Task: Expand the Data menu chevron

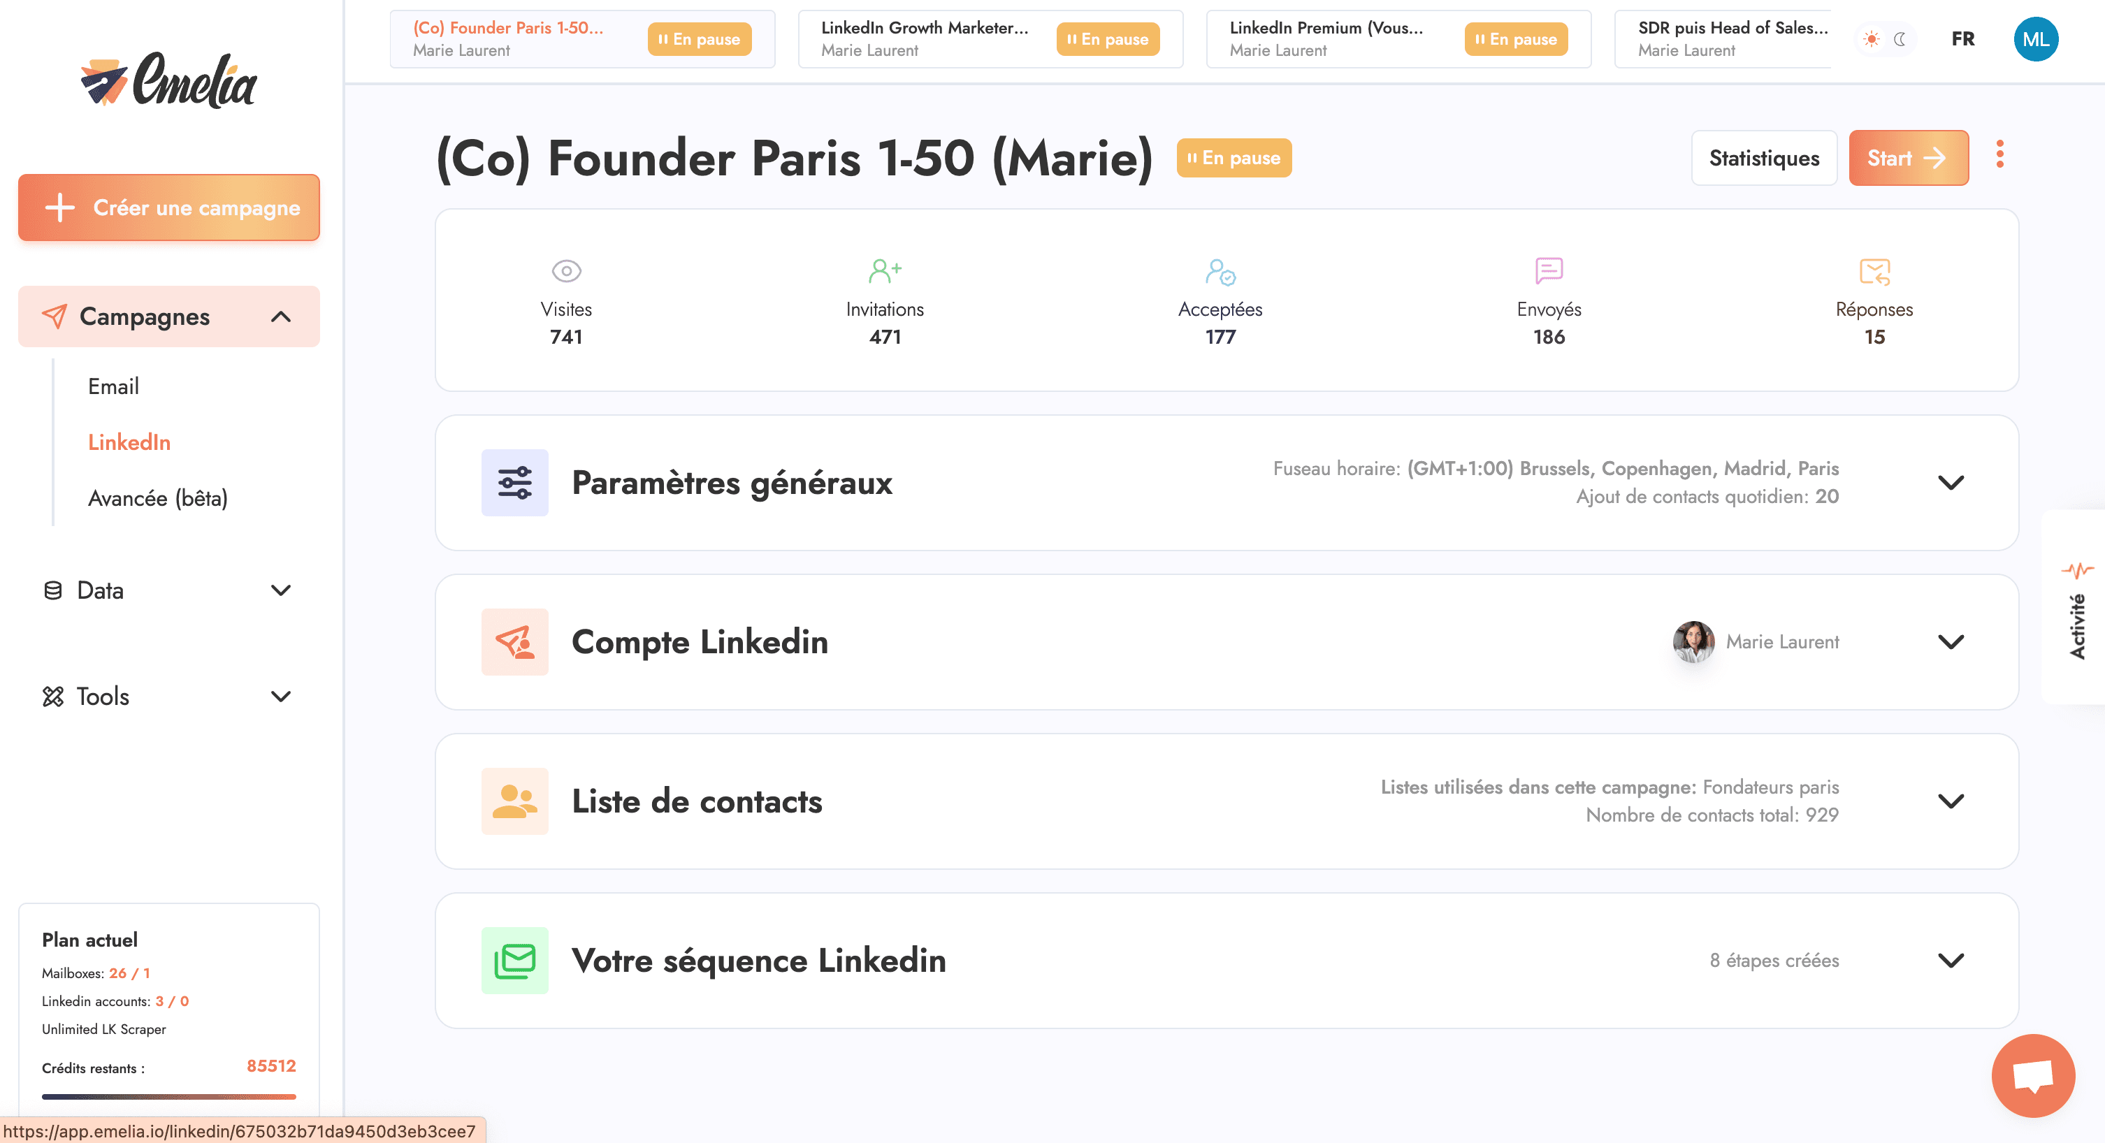Action: click(280, 590)
